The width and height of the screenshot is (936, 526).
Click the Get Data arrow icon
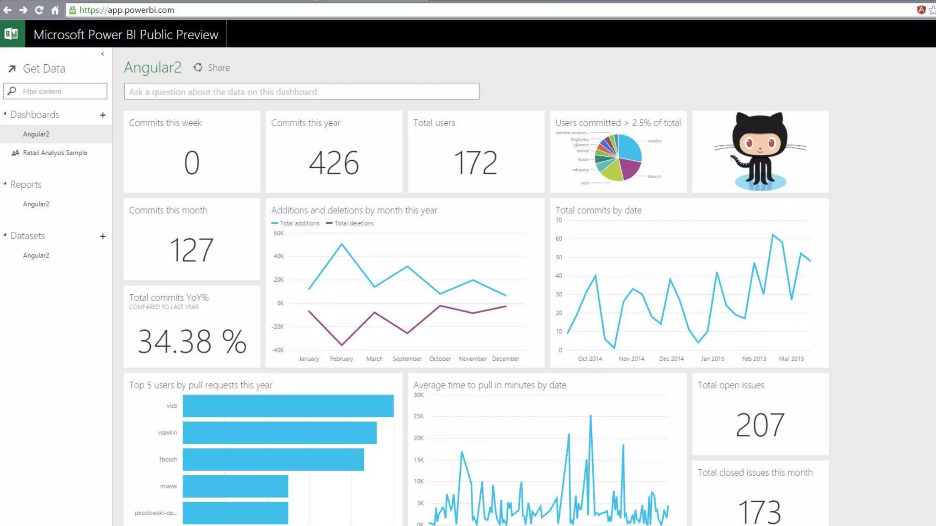(12, 69)
